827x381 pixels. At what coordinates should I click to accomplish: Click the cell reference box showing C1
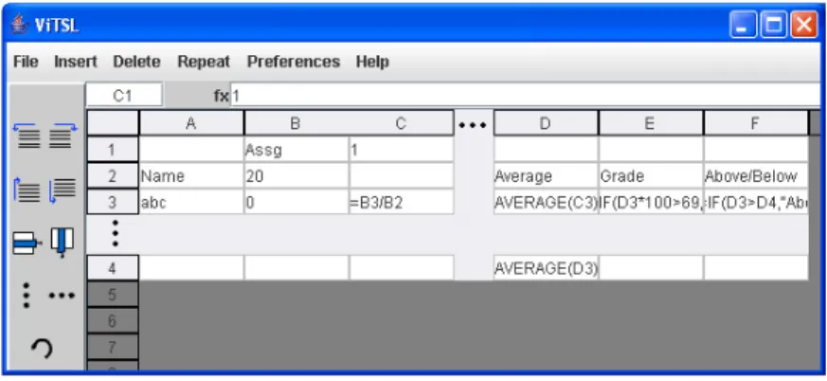pyautogui.click(x=124, y=96)
